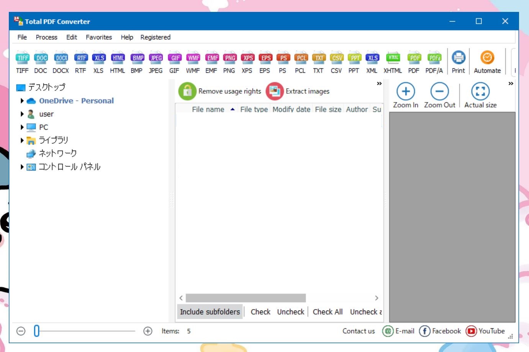Select デスクトップ root tree item
This screenshot has width=529, height=352.
[46, 87]
